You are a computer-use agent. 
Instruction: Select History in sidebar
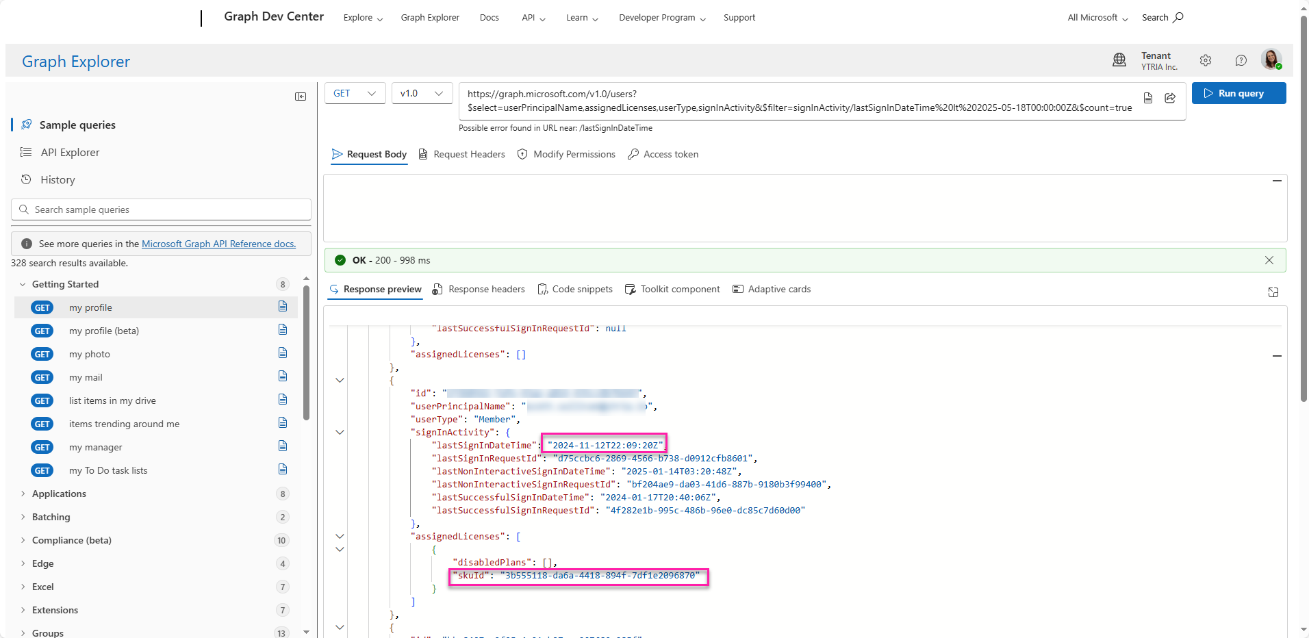click(58, 179)
